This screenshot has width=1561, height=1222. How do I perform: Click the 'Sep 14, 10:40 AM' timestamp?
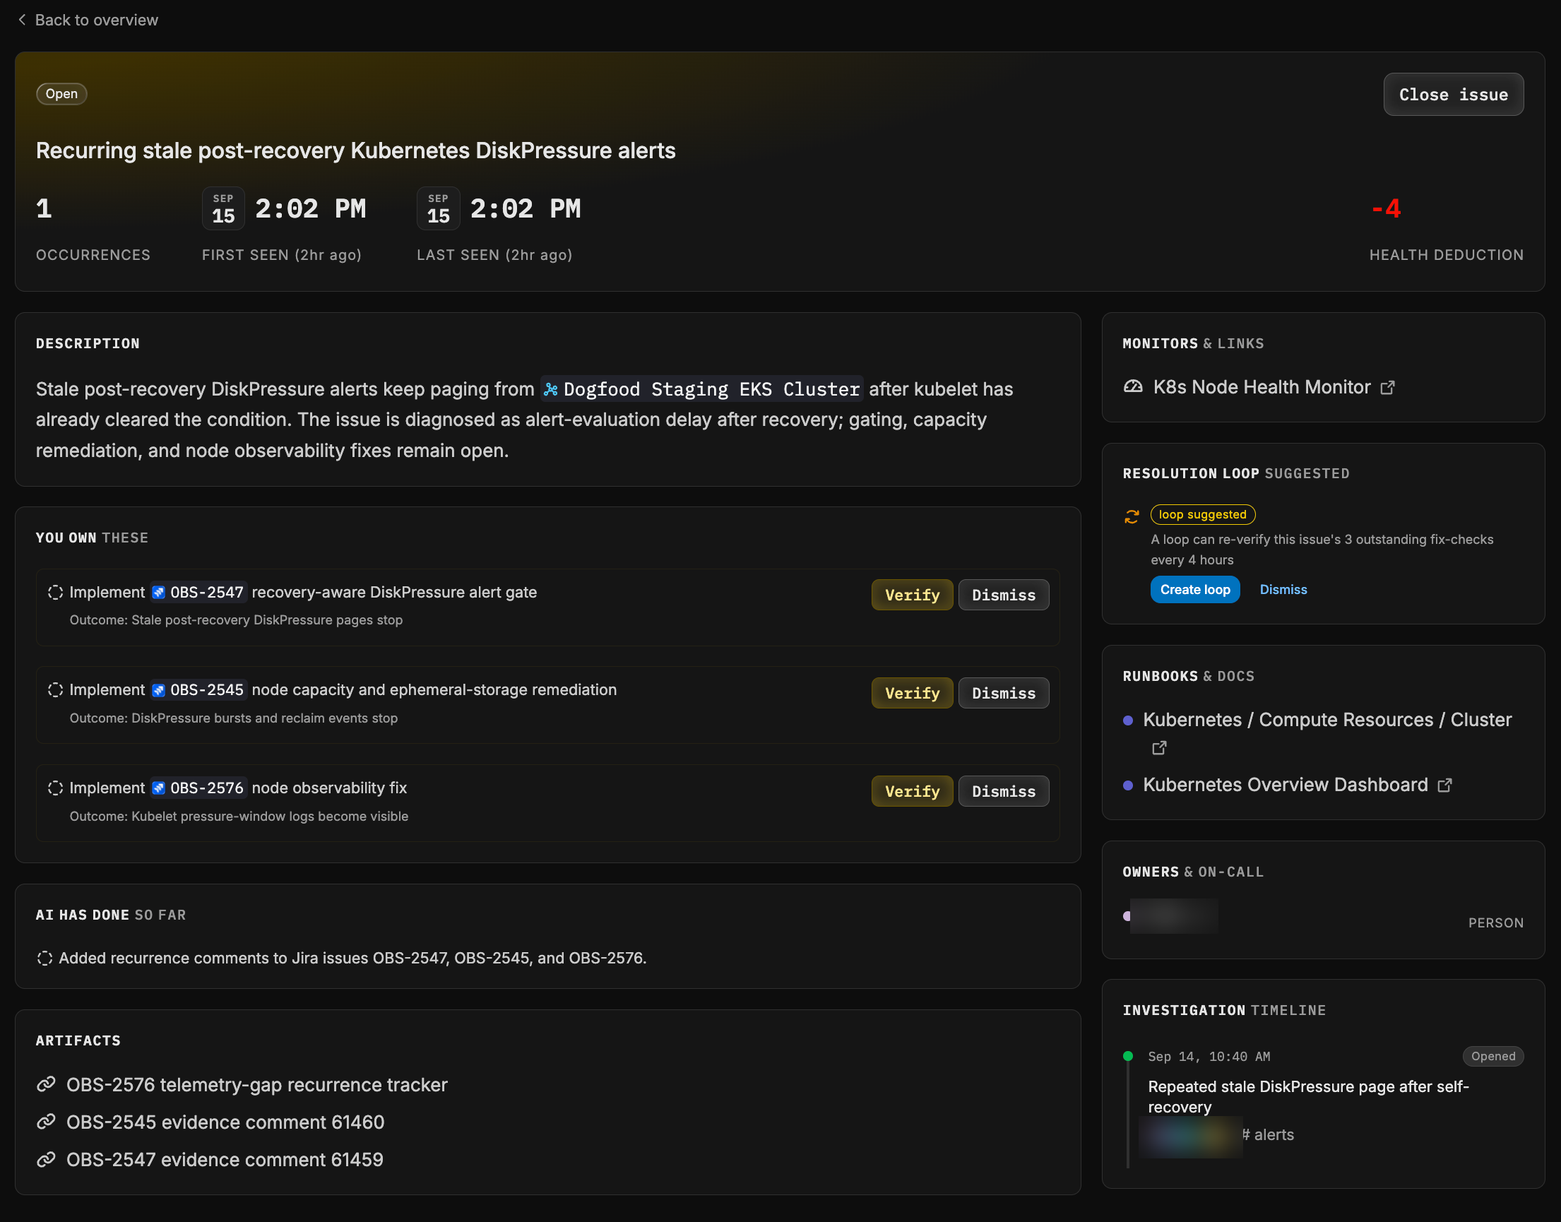tap(1209, 1057)
